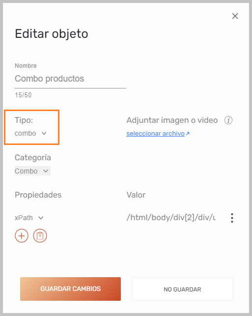Image resolution: width=252 pixels, height=316 pixels.
Task: Select the combo text under Tipo
Action: click(26, 133)
